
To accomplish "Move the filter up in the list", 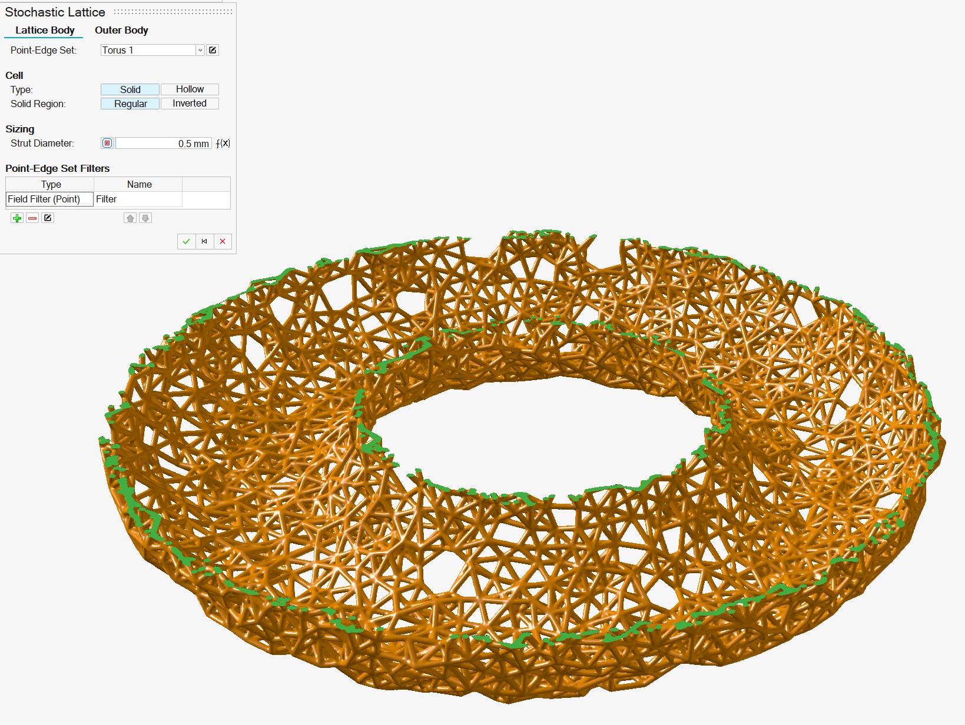I will (130, 218).
